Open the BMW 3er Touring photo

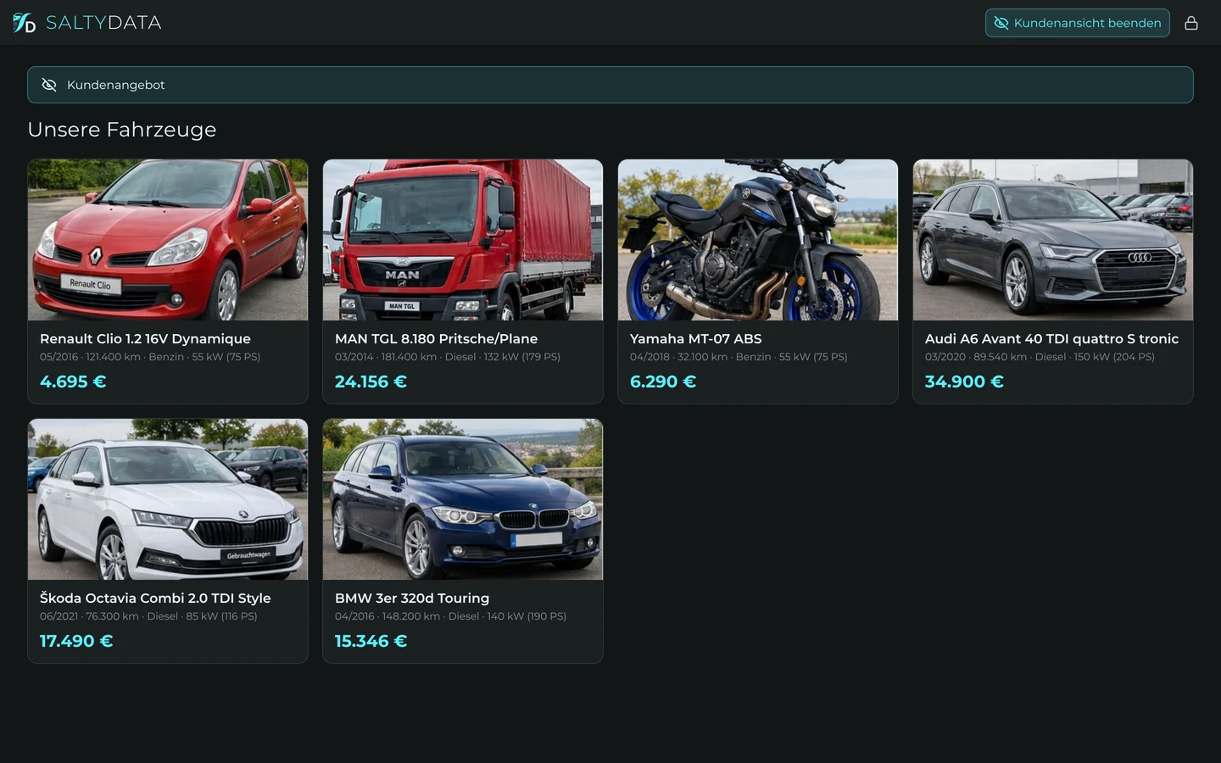[x=463, y=499]
